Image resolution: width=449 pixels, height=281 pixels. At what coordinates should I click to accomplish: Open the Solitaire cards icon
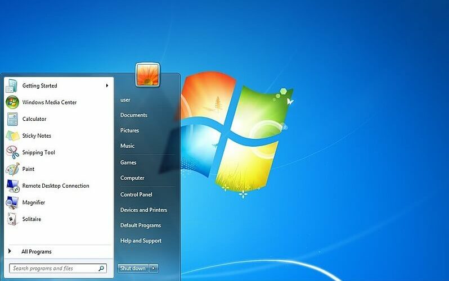(x=12, y=219)
